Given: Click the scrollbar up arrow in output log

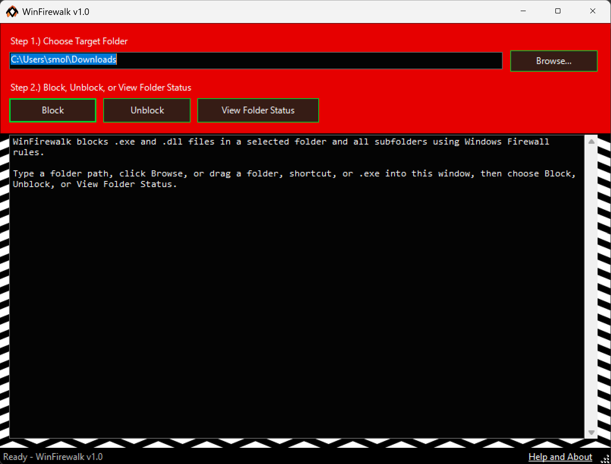Looking at the screenshot, I should tap(591, 142).
